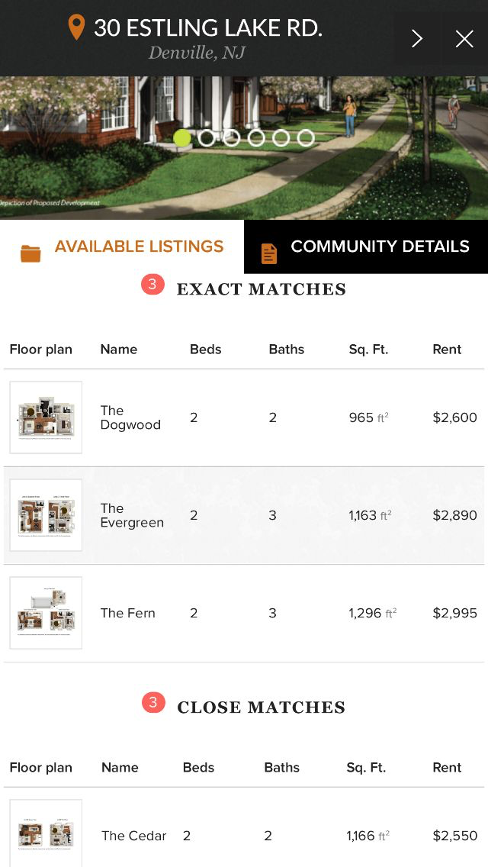Click the orange location pin icon
Viewport: 488px width, 867px height.
(x=76, y=28)
